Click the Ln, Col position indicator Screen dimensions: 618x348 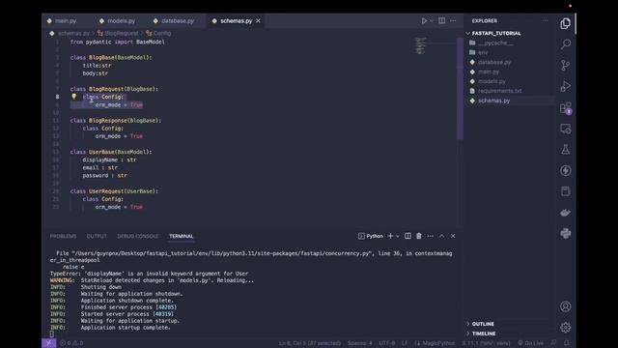(x=309, y=343)
